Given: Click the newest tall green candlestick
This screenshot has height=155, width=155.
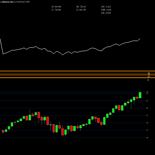Looking at the screenshot, I should click(x=140, y=95).
